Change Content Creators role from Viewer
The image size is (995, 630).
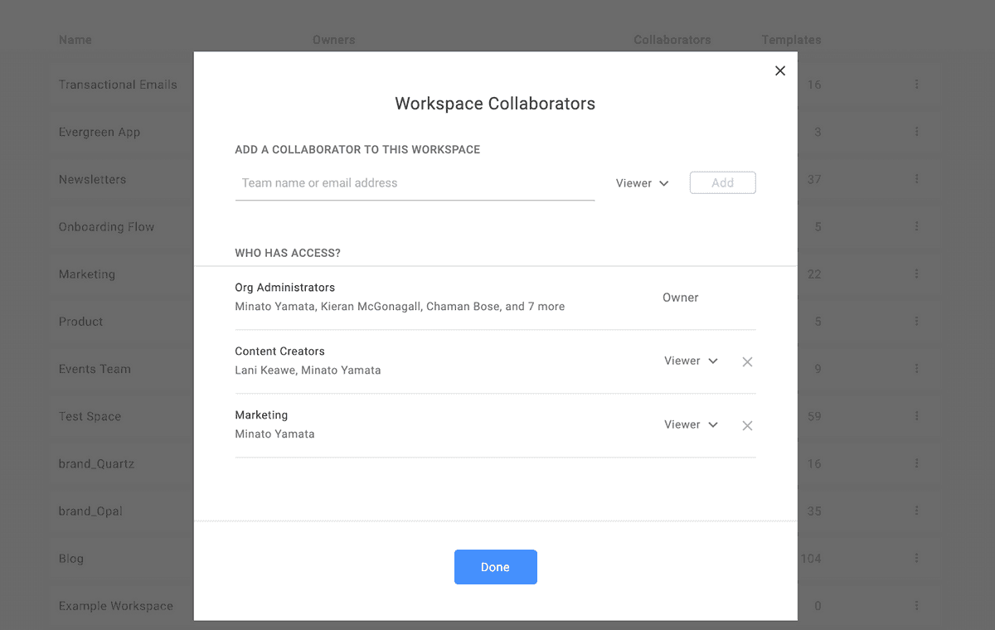point(691,361)
